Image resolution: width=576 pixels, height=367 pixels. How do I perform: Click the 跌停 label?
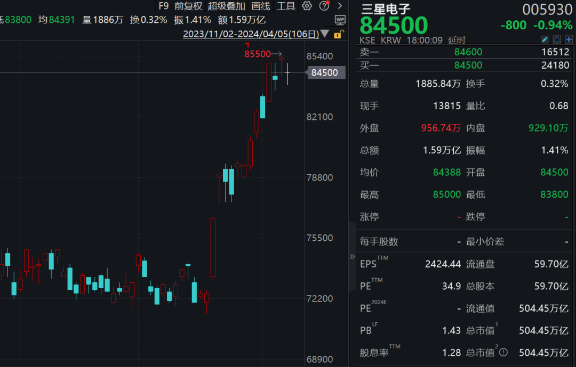point(475,217)
